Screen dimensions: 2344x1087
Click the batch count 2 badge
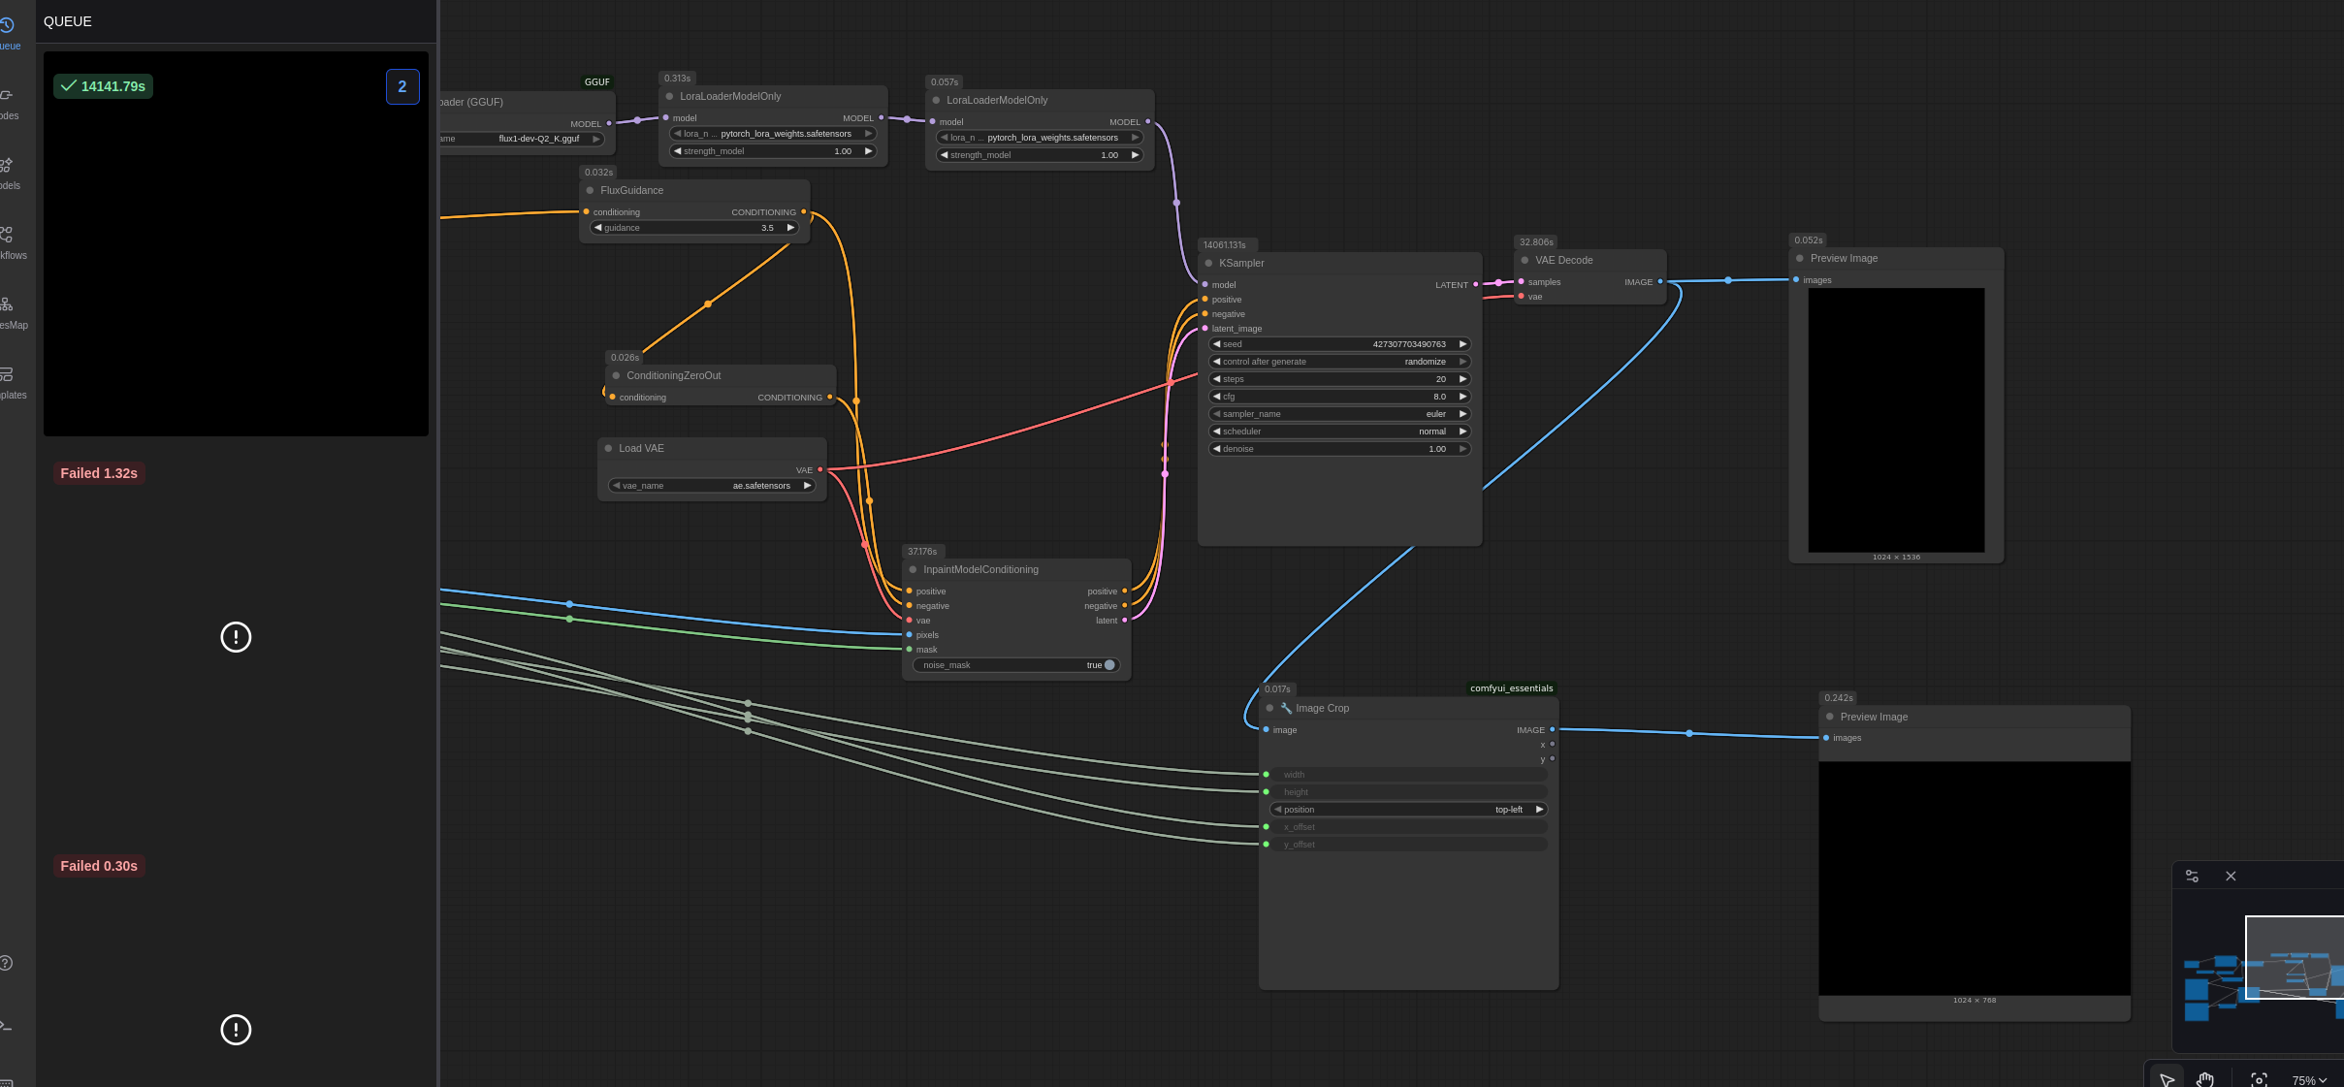402,86
